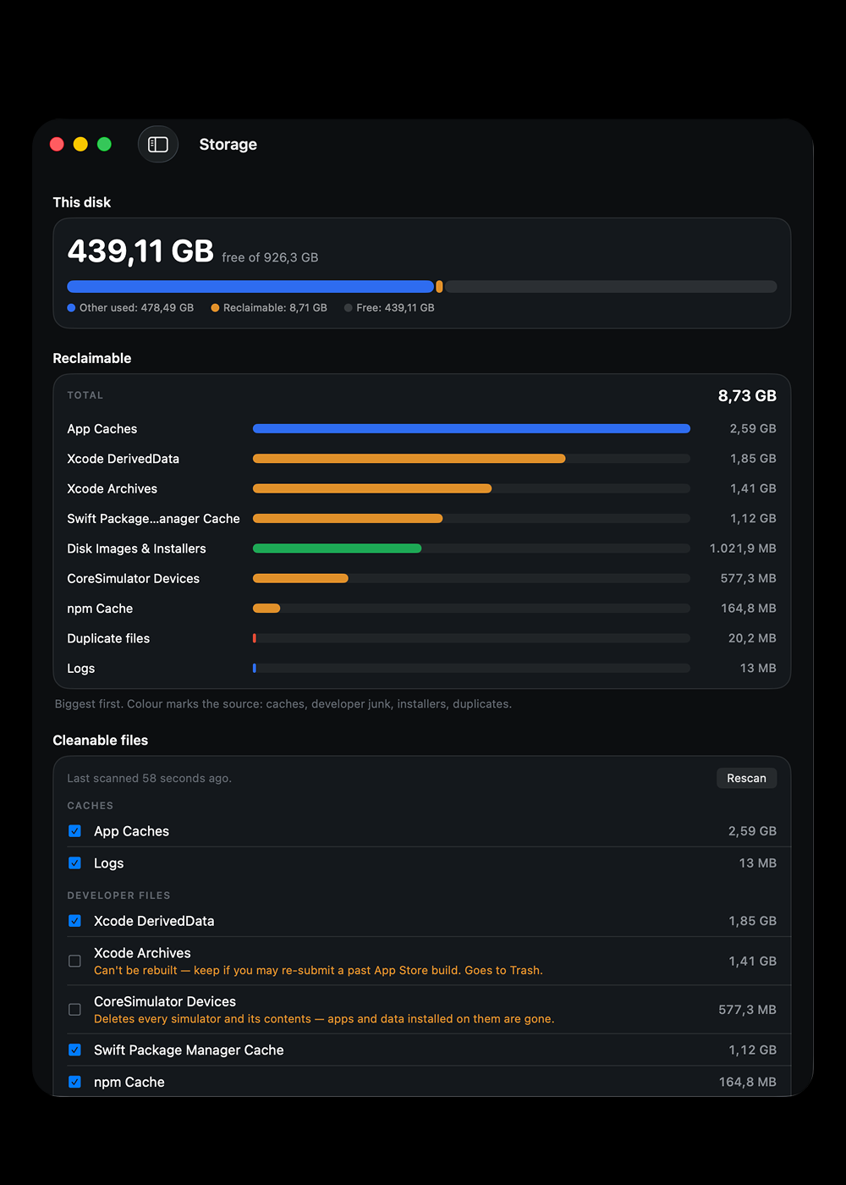Click the blue 'Other used' legend dot

point(71,308)
